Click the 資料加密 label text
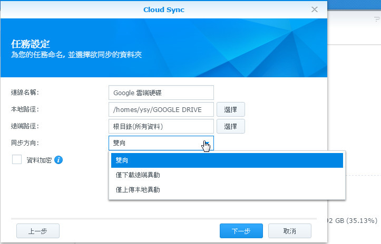Image resolution: width=381 pixels, height=244 pixels. coord(39,160)
